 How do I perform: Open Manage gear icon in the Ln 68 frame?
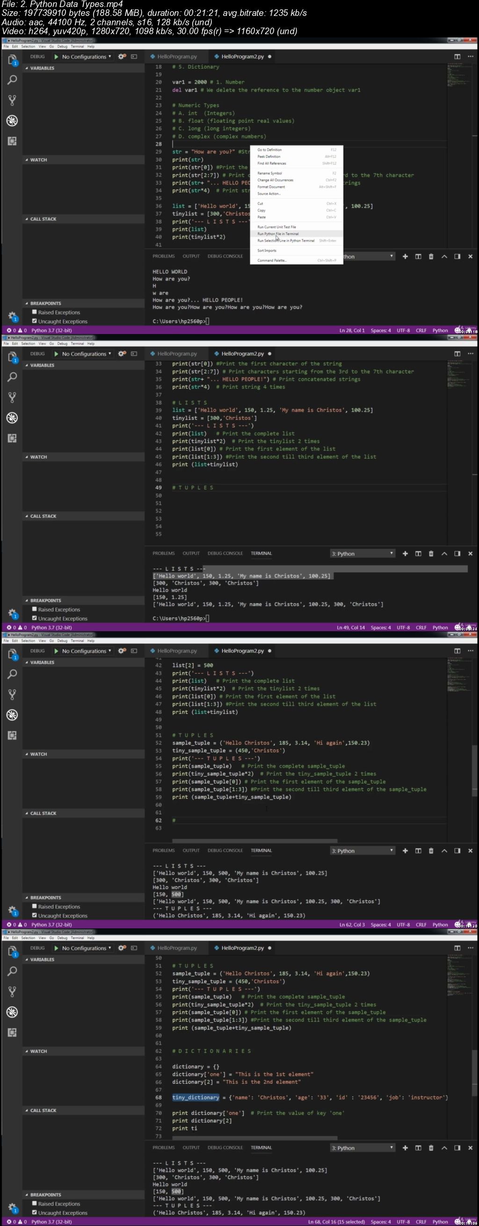click(12, 1207)
